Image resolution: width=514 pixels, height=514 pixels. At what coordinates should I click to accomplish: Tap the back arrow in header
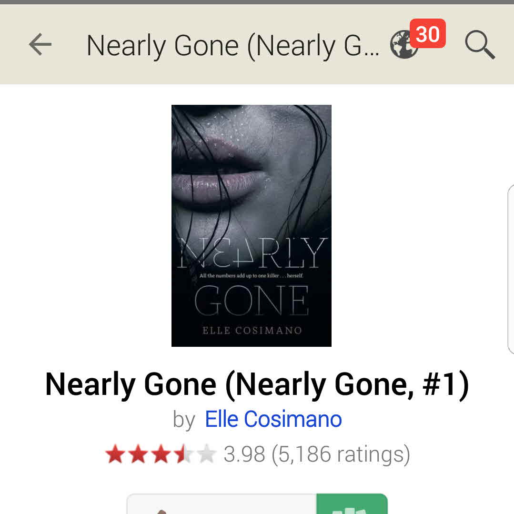[x=40, y=44]
